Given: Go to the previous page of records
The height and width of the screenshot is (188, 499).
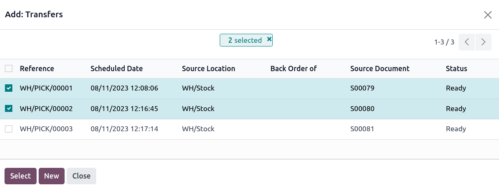Looking at the screenshot, I should click(467, 42).
